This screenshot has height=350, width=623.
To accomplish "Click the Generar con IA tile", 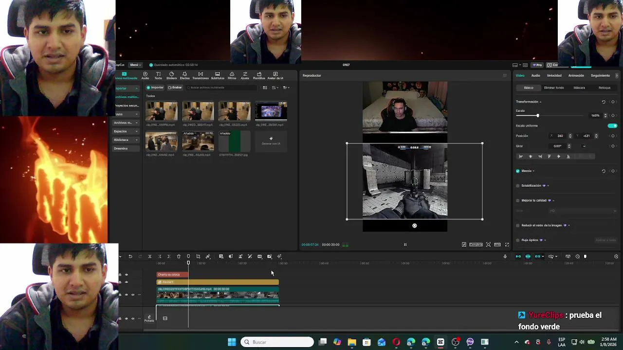I will tap(271, 141).
